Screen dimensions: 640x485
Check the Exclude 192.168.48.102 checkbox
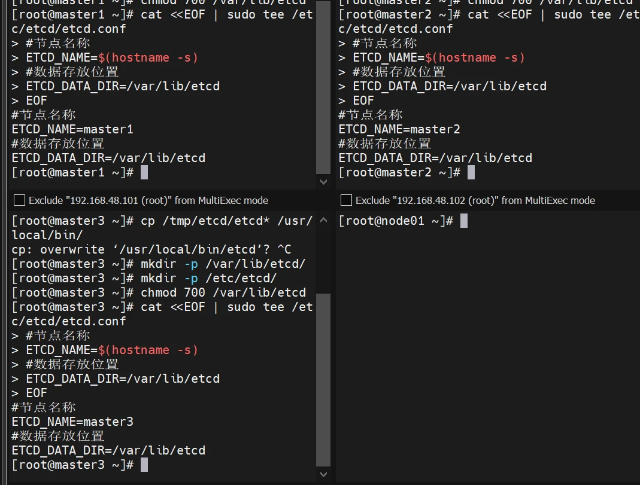[x=346, y=200]
